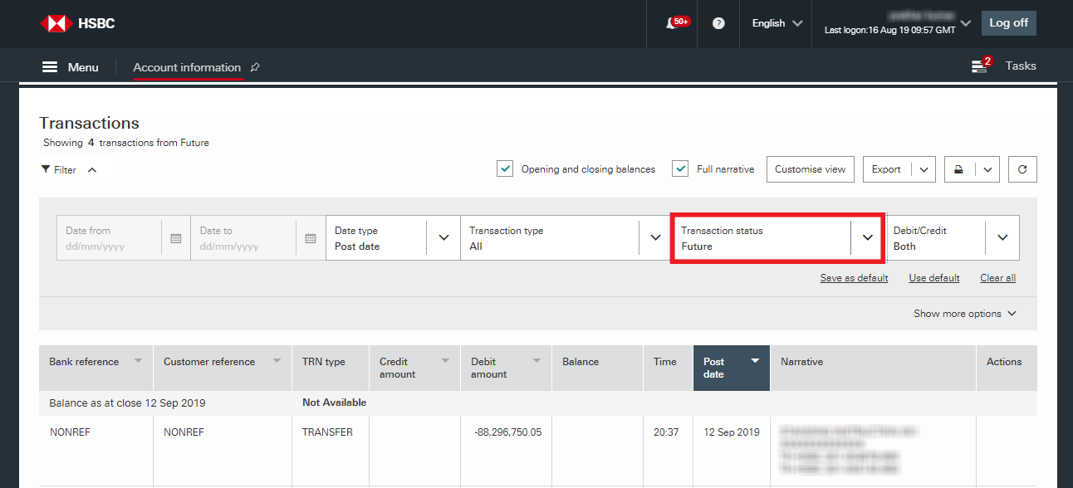Open the Date type dropdown
The width and height of the screenshot is (1073, 488).
click(x=393, y=238)
